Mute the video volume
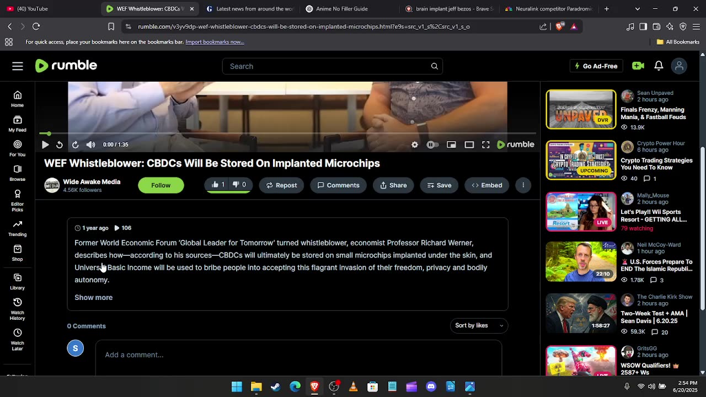706x397 pixels. point(91,144)
